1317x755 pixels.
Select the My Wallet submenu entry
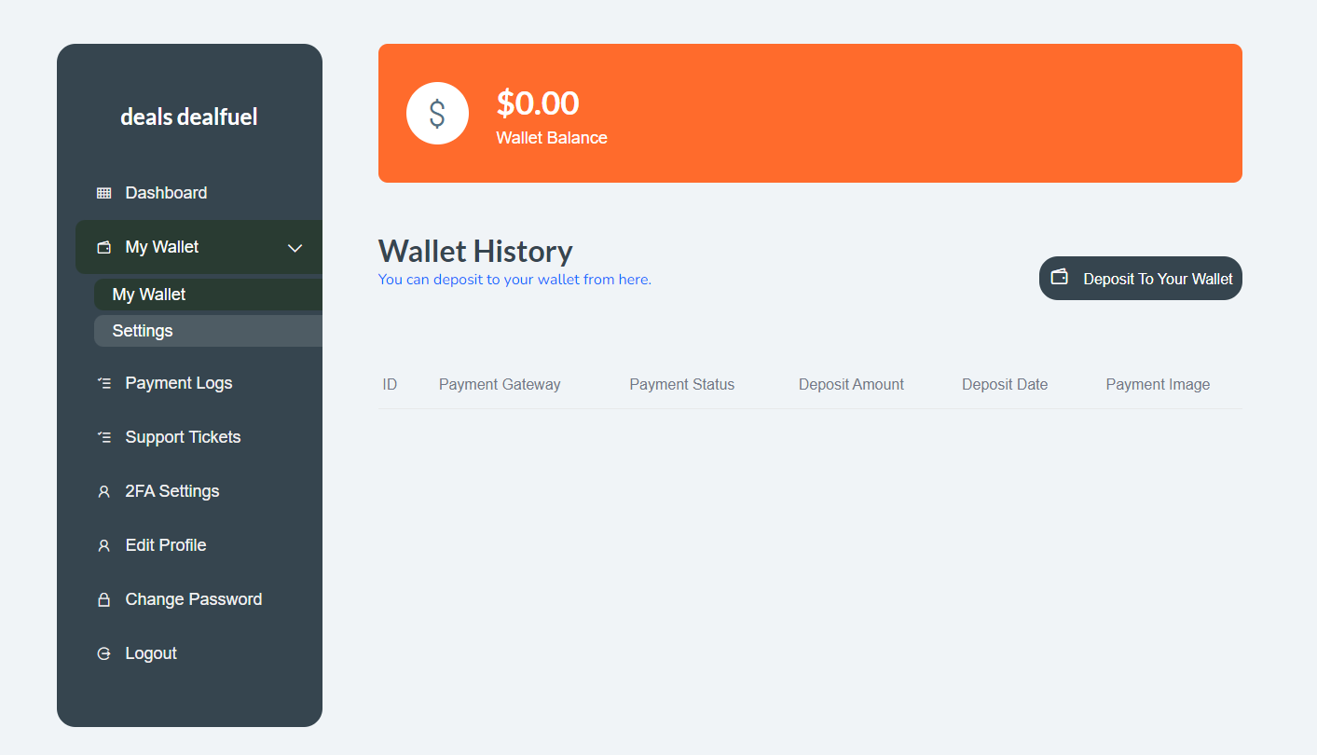click(x=148, y=294)
